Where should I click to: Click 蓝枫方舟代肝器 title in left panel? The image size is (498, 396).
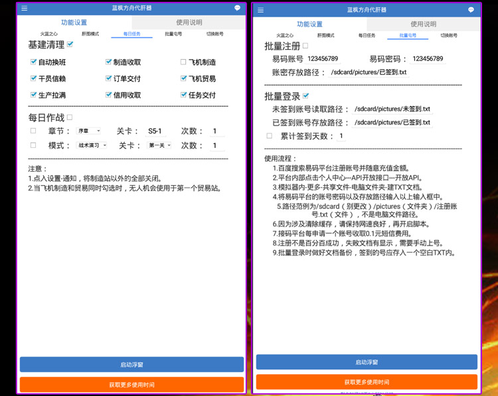[132, 8]
